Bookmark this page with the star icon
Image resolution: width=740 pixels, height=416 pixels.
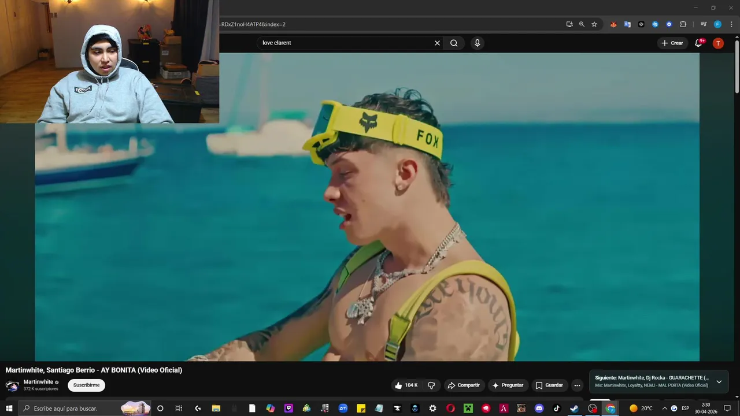tap(594, 24)
